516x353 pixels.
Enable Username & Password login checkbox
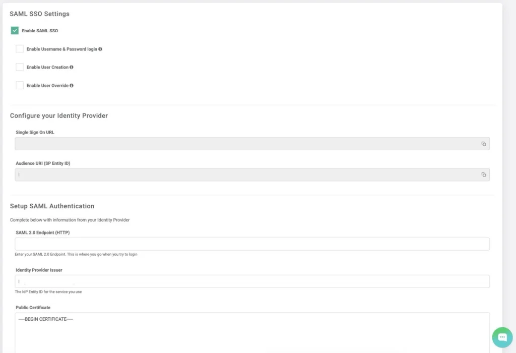click(x=20, y=49)
